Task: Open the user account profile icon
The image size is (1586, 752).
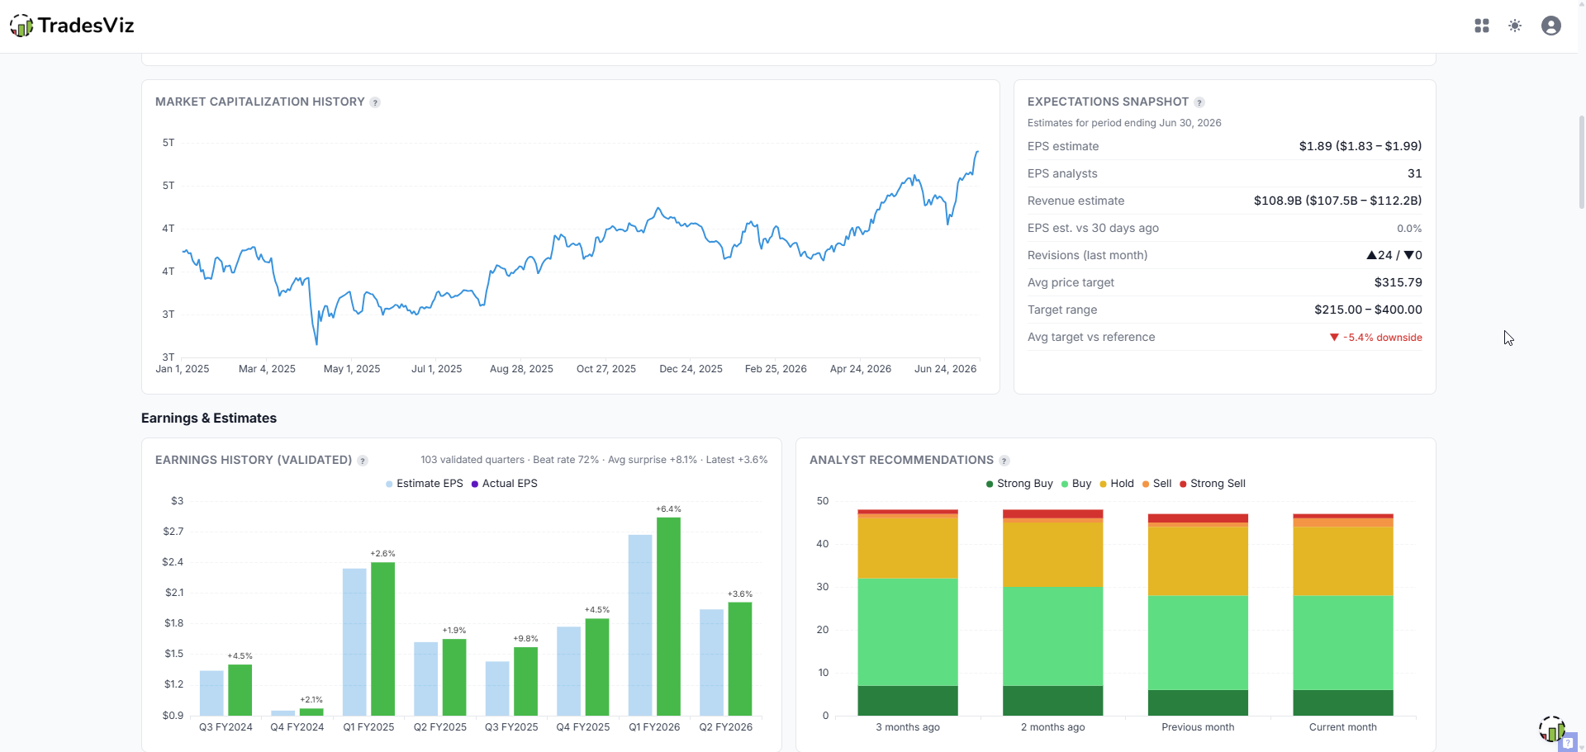Action: point(1551,26)
